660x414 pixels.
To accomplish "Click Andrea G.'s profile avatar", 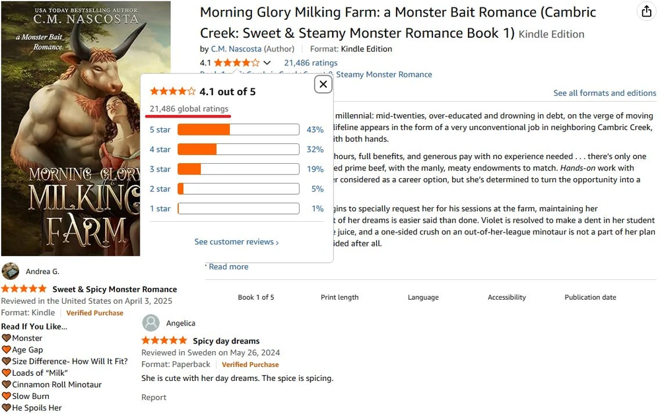I will (11, 271).
